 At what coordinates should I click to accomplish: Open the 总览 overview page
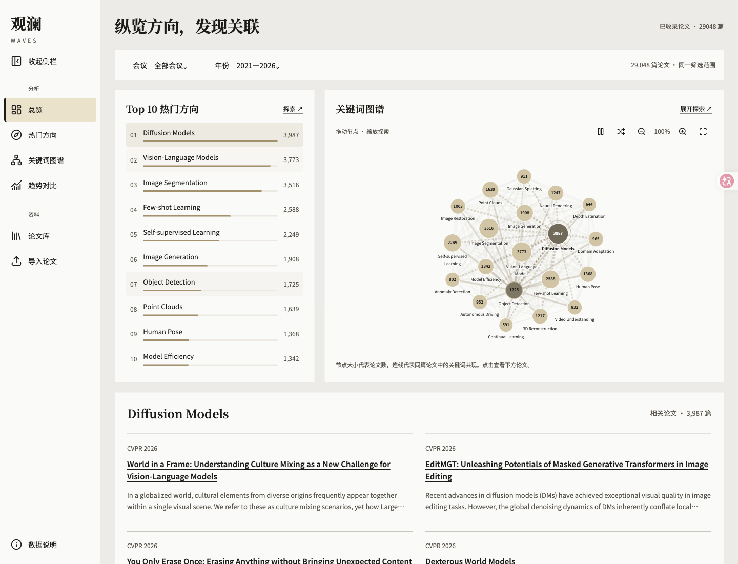(50, 110)
